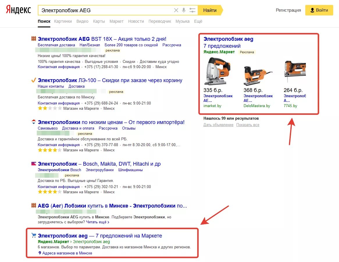Open advanced search settings sliders icon
339x262 pixels.
click(192, 10)
